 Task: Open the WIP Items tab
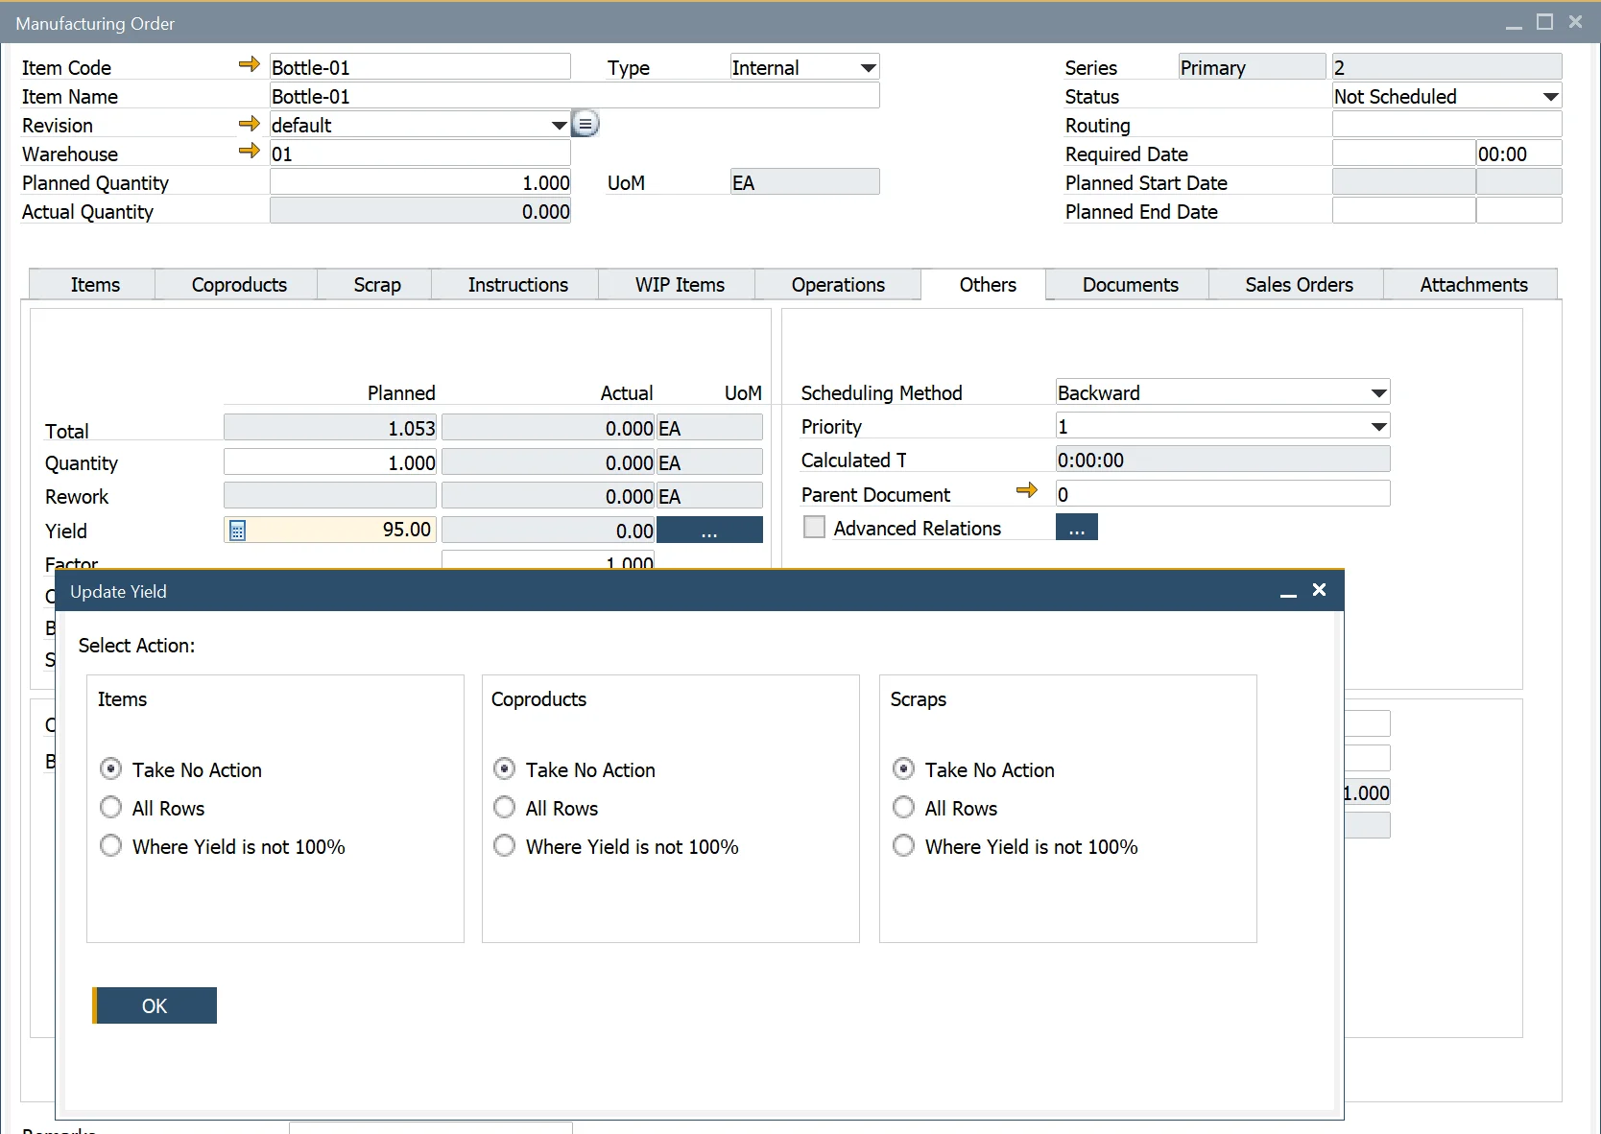(x=679, y=285)
